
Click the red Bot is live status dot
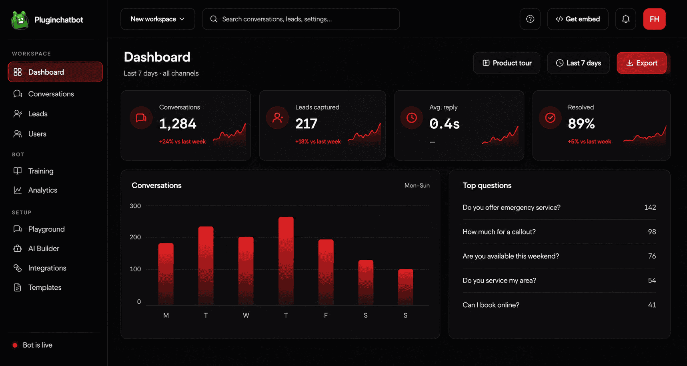point(15,345)
